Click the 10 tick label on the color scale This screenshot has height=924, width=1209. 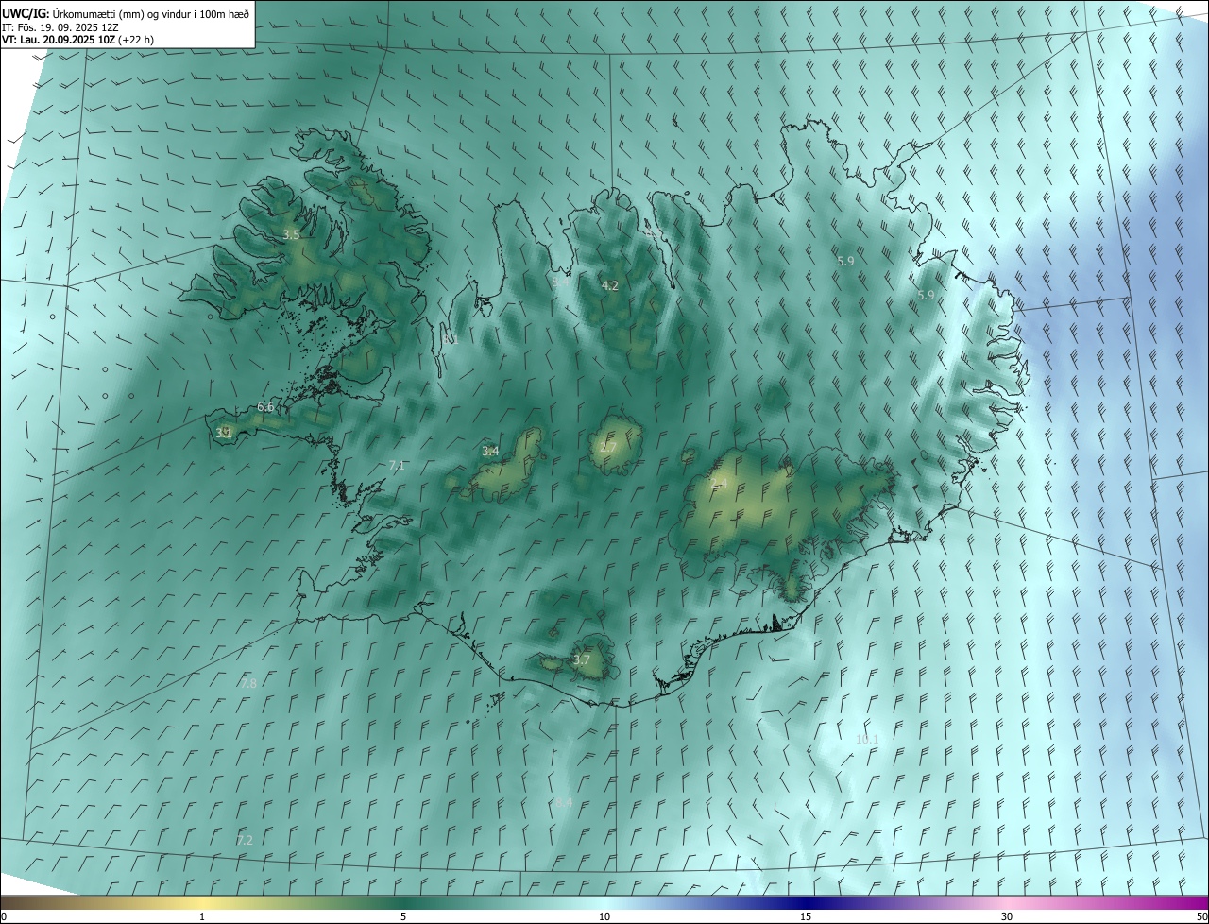pos(604,916)
